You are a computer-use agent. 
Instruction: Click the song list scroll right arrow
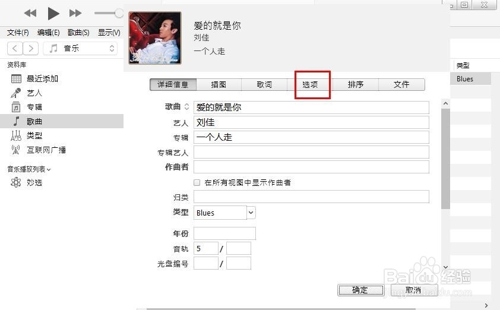486,305
